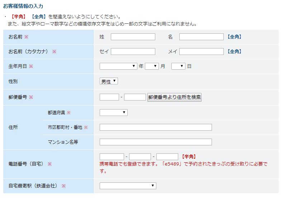The height and width of the screenshot is (200, 284).
Task: Click the メイ katakana input field
Action: (201, 51)
